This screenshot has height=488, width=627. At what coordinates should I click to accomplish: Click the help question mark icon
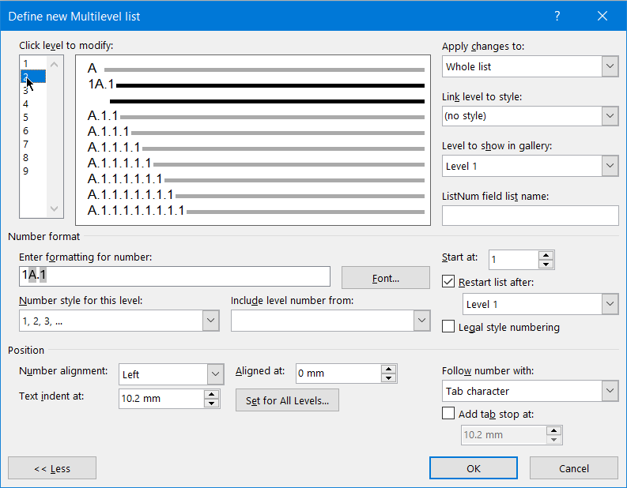pos(557,16)
